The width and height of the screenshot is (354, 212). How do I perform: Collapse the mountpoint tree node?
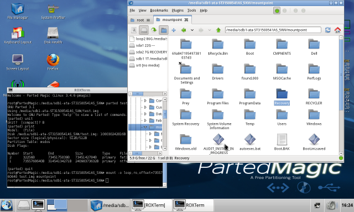click(145, 128)
